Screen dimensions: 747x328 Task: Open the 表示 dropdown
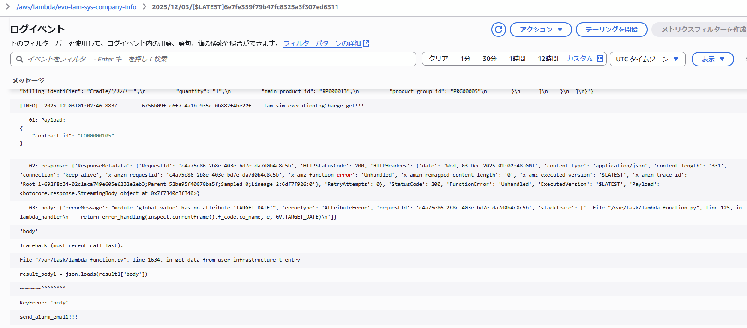tap(712, 59)
